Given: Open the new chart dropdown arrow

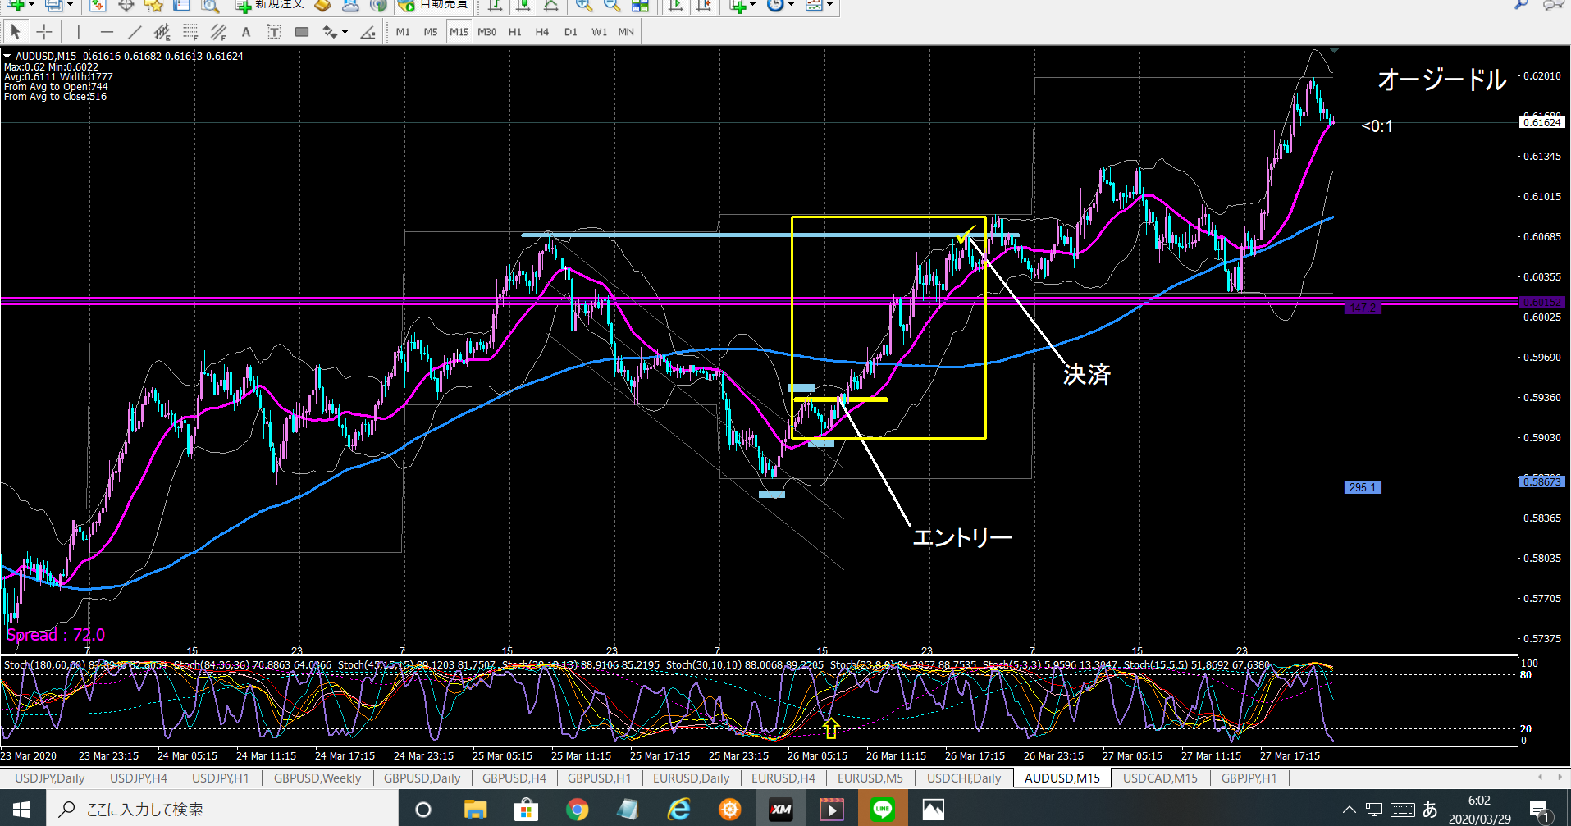Looking at the screenshot, I should point(31,5).
